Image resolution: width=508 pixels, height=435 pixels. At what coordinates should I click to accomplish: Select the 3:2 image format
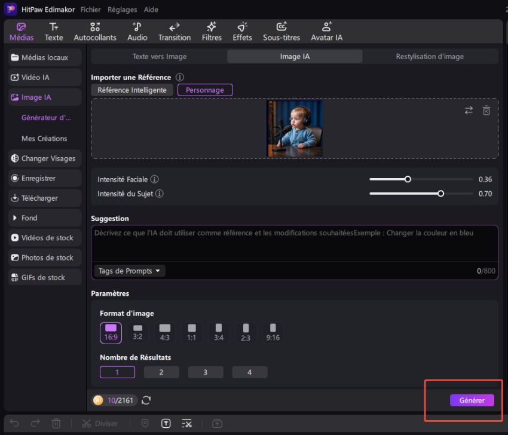point(137,333)
